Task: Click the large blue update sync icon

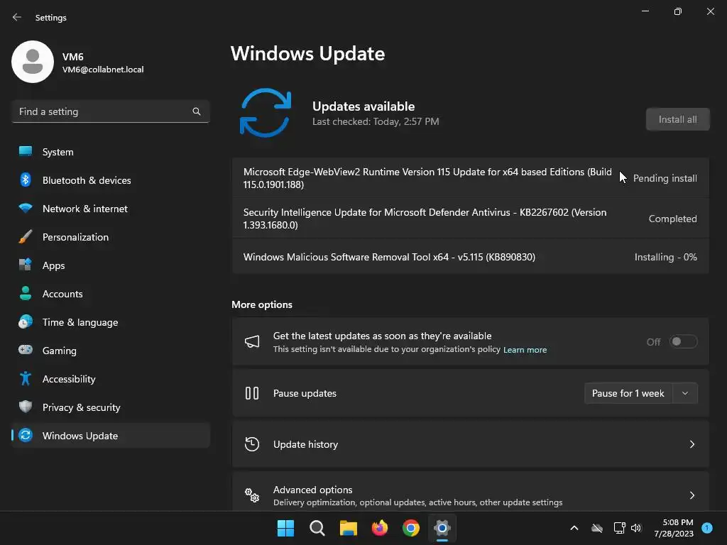Action: coord(266,113)
